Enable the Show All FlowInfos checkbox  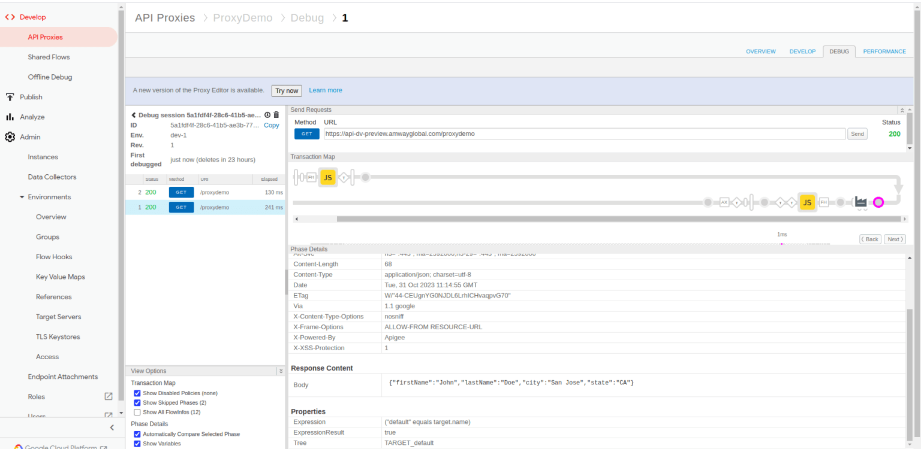137,412
